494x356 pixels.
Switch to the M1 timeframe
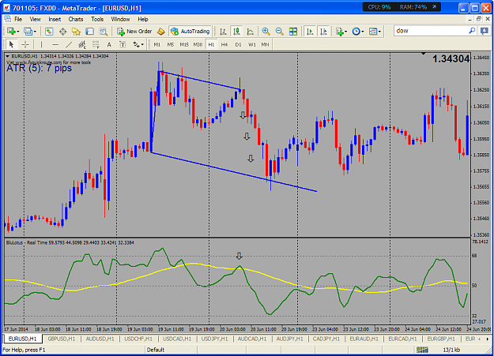pos(157,44)
